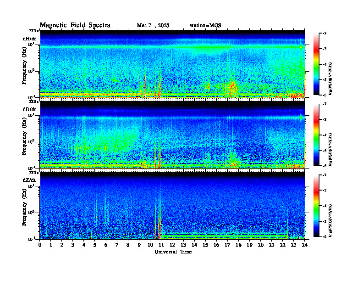Image resolution: width=363 pixels, height=281 pixels.
Task: Click the 32Hz label above the dH/dt panel
Action: pyautogui.click(x=34, y=31)
